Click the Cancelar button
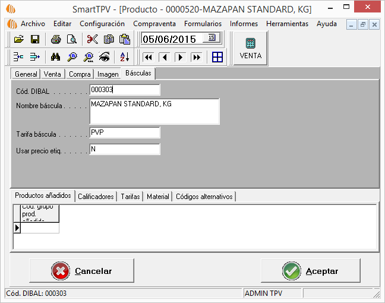The height and width of the screenshot is (303, 385). (x=81, y=271)
